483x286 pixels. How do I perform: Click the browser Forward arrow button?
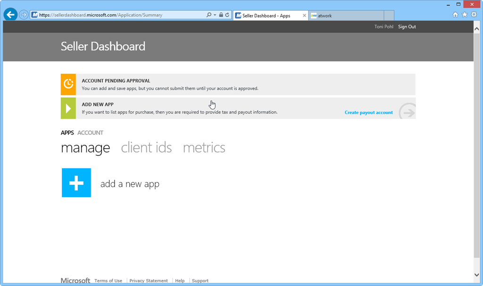(24, 15)
